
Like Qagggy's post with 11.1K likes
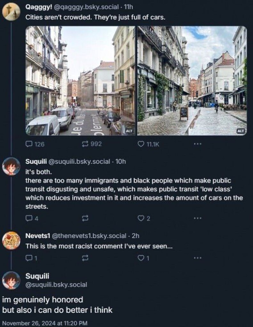[141, 144]
